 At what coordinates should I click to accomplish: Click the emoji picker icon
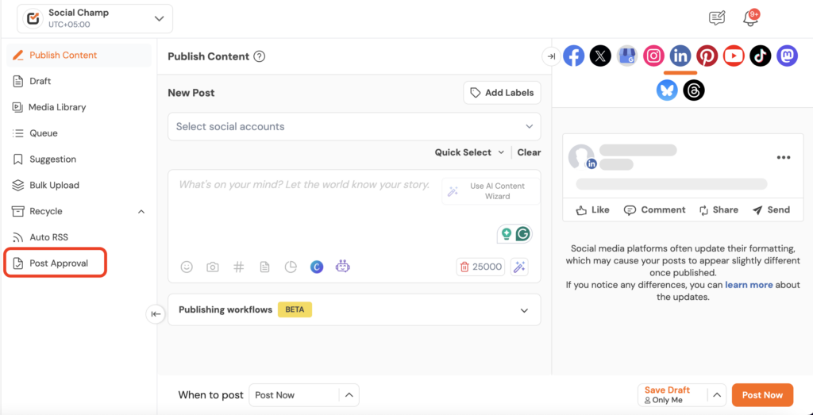click(x=187, y=267)
